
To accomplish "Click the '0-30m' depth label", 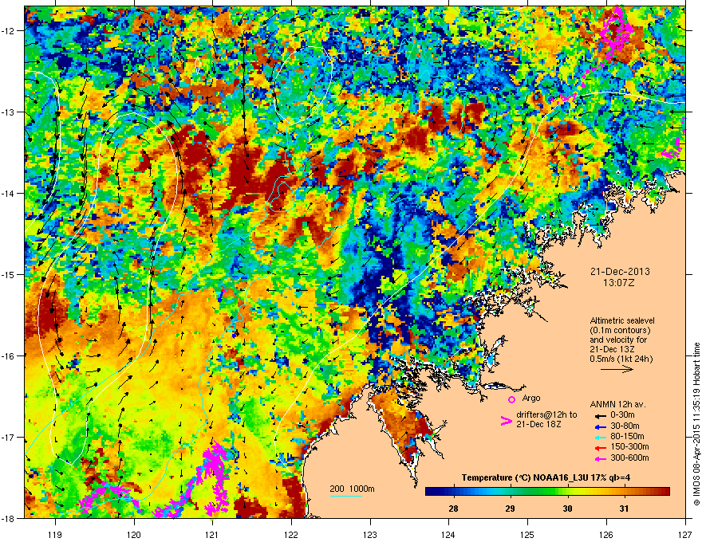I will 622,415.
